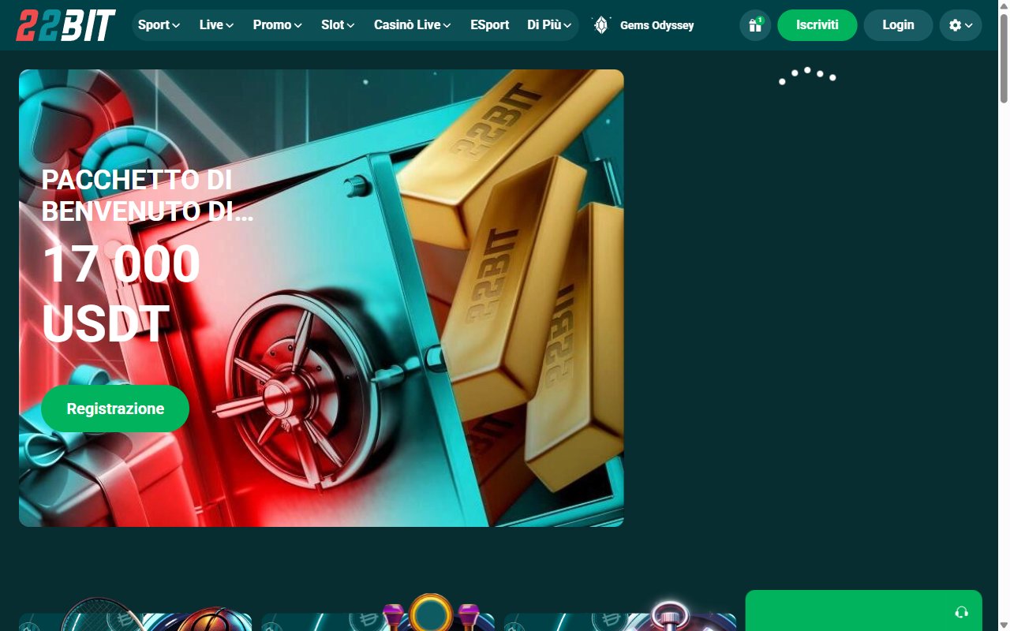Click the Registrazione button
The width and height of the screenshot is (1010, 631).
point(115,409)
